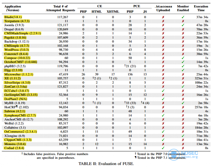Screen dimensions: 212x167
Task: Click the 184m 20s execution time
Action: tap(201, 128)
